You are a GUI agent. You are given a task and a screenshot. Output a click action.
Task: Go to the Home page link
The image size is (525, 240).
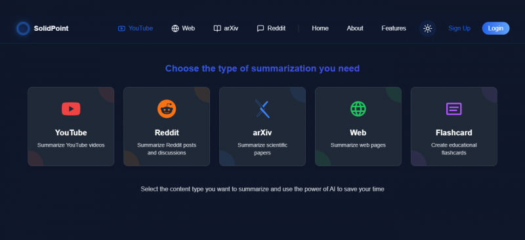[x=320, y=28]
